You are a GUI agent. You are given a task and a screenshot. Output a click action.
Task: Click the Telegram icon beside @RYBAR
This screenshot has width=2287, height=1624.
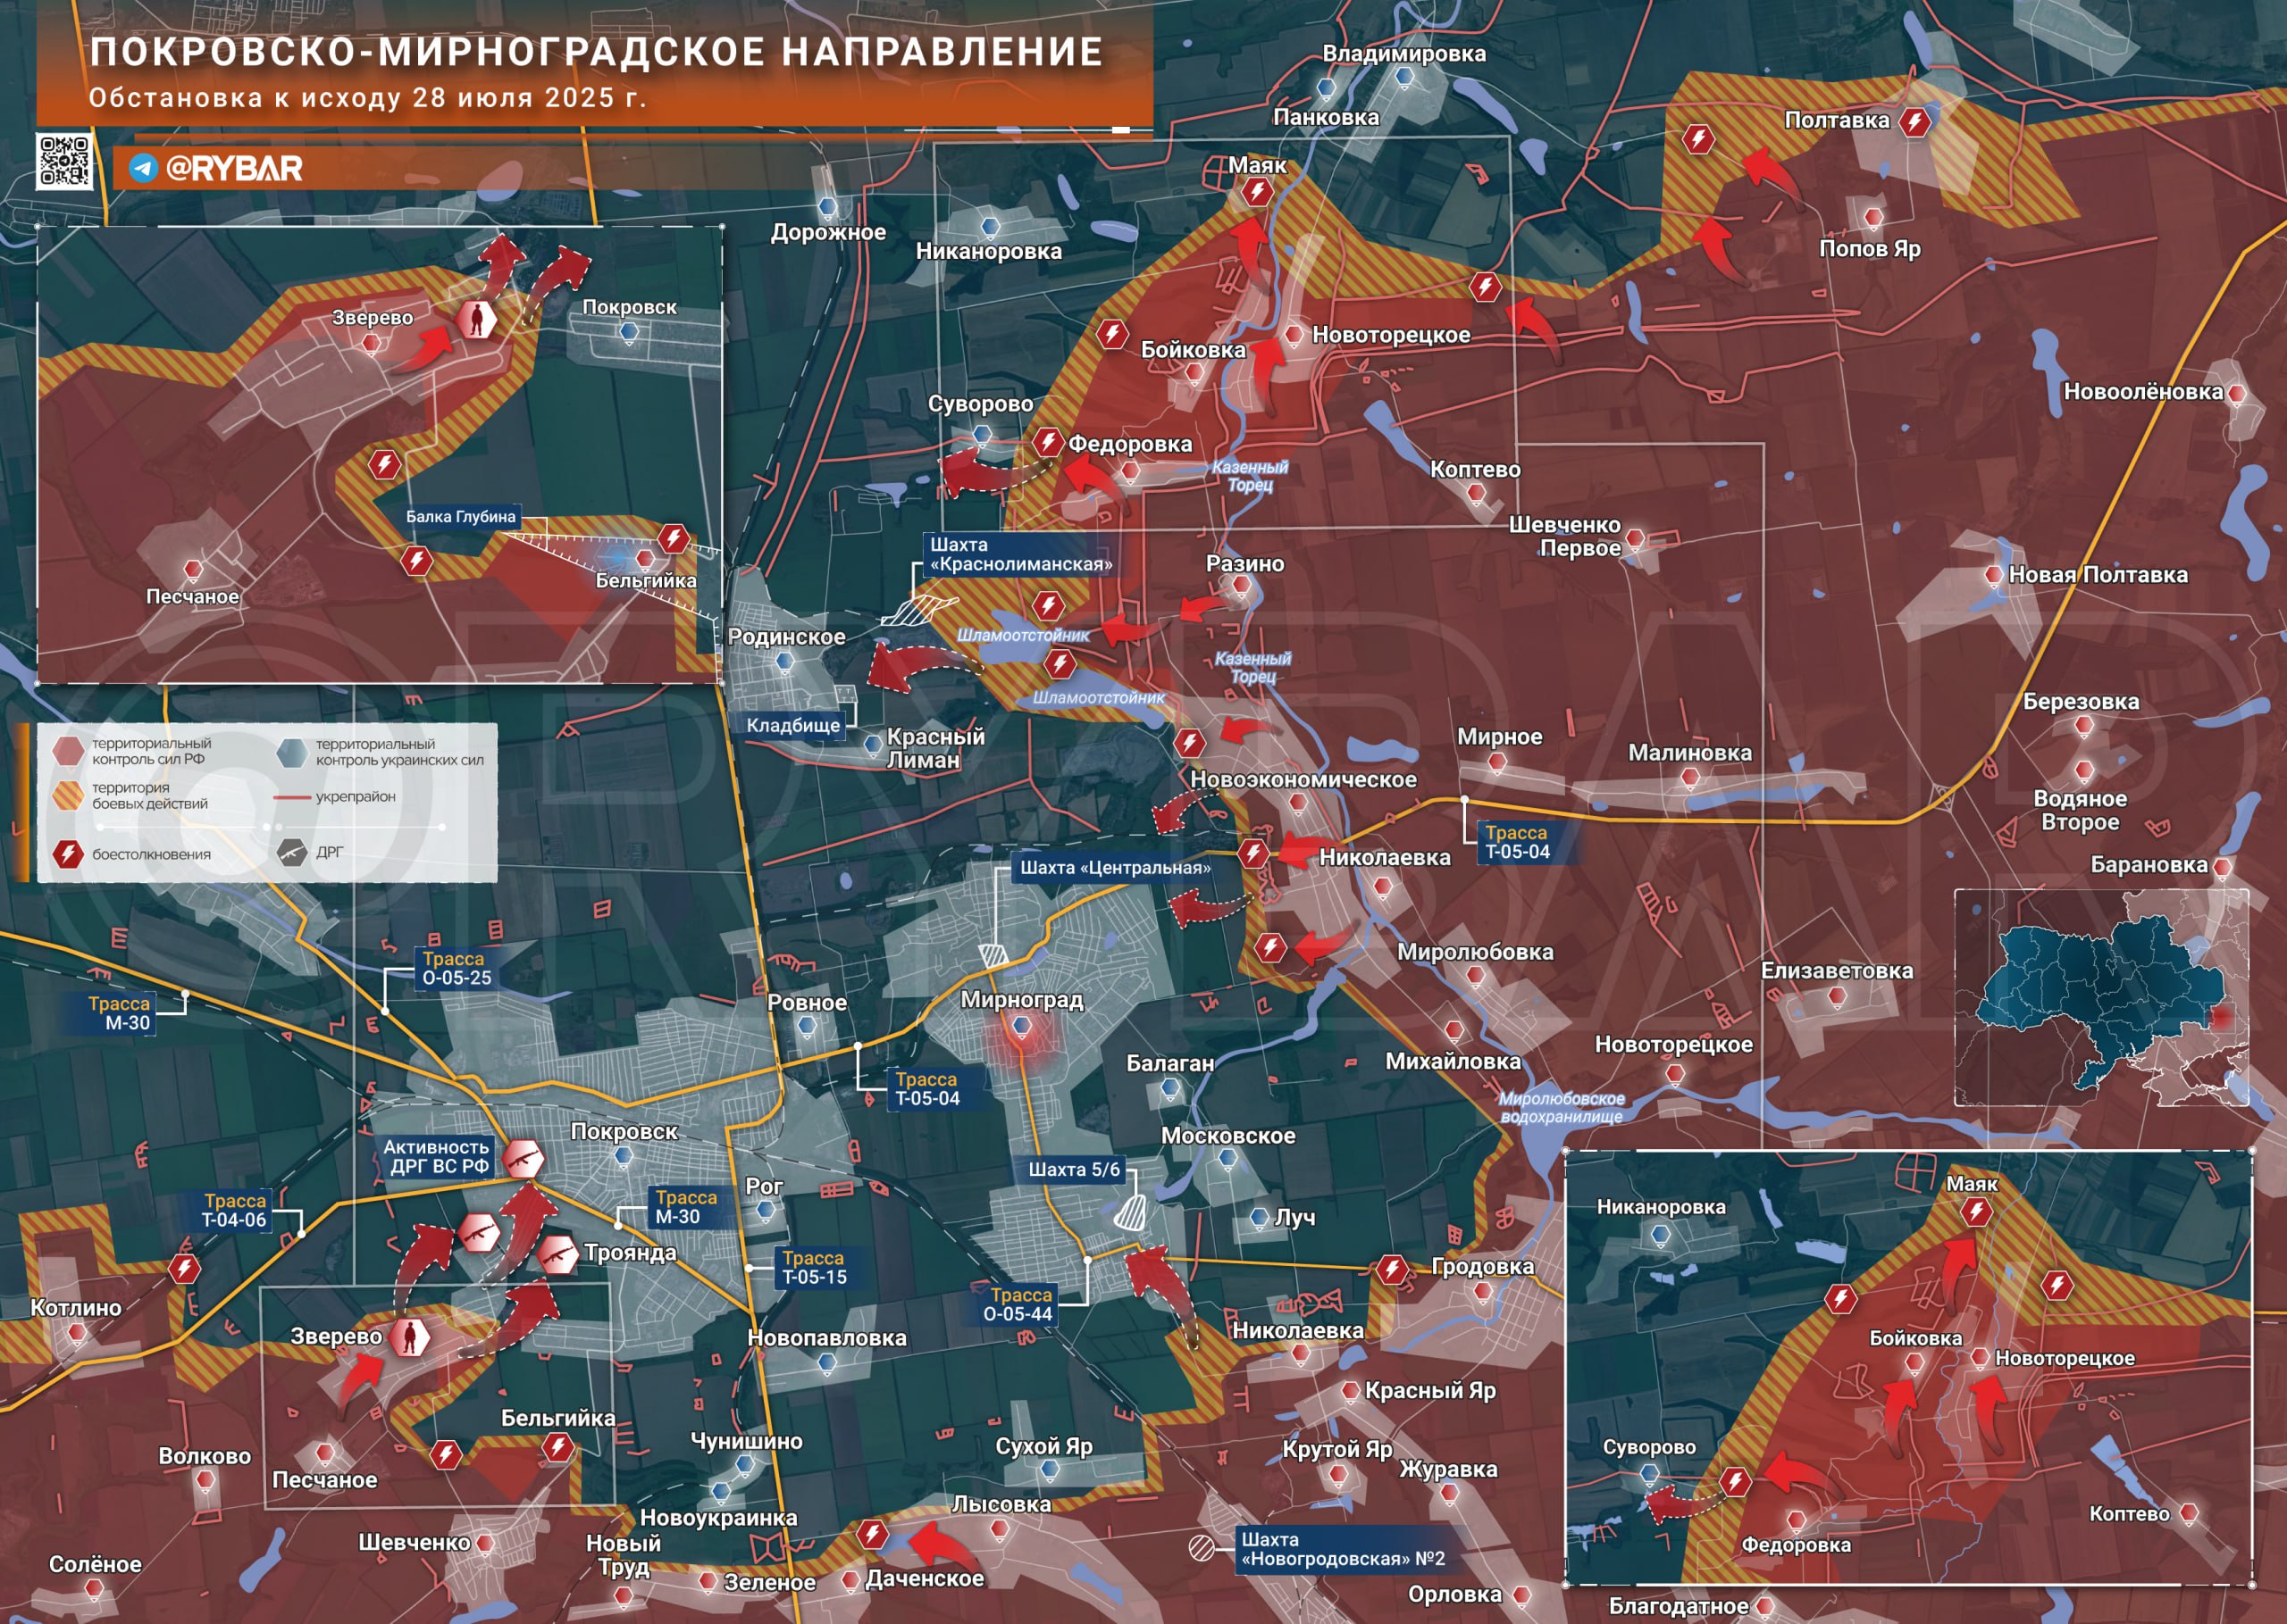tap(143, 168)
